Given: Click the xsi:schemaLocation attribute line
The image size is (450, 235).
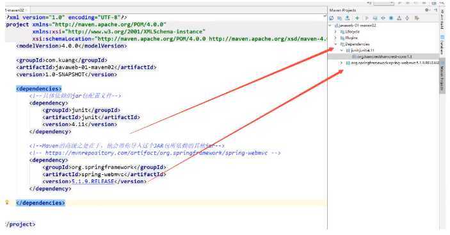Looking at the screenshot, I should [179, 38].
